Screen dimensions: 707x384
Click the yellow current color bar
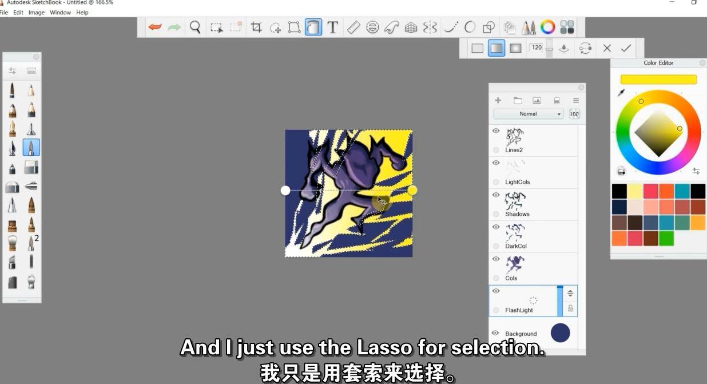tap(658, 80)
